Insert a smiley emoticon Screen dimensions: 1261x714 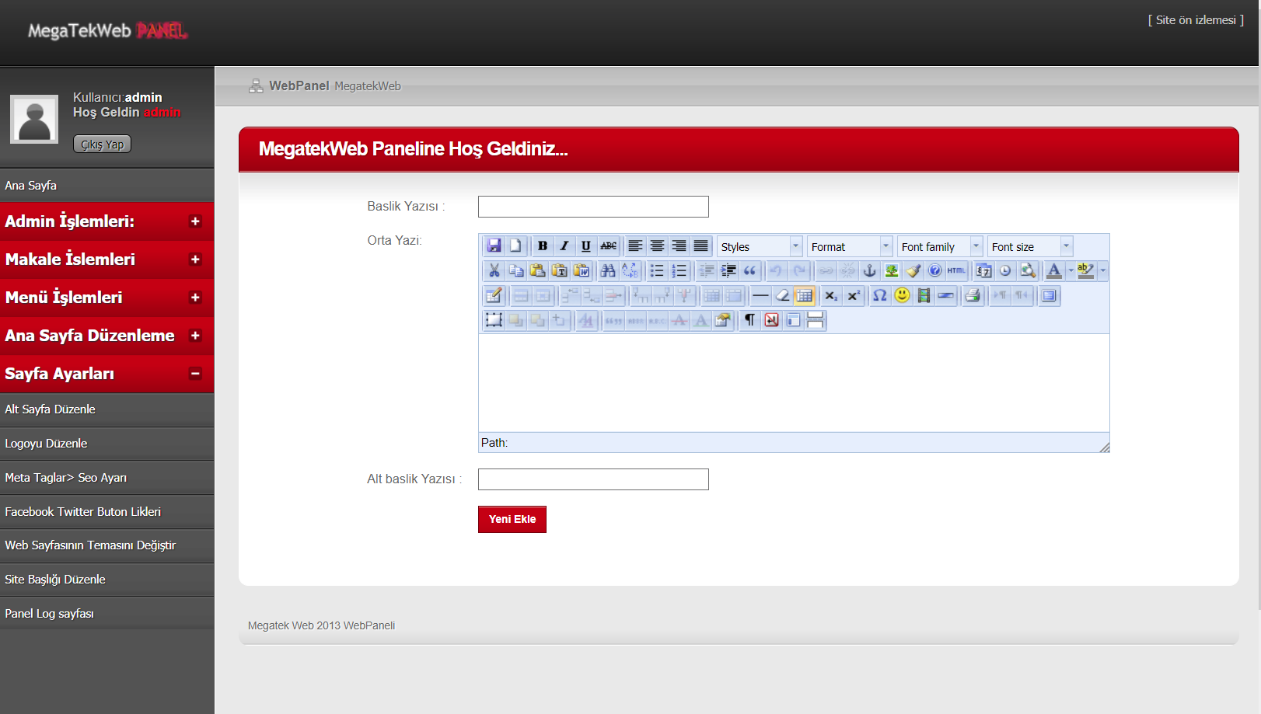click(x=902, y=295)
